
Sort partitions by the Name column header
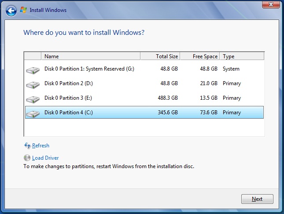pyautogui.click(x=91, y=56)
